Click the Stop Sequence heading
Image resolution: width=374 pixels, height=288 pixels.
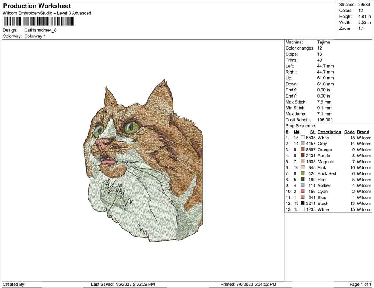(x=301, y=126)
